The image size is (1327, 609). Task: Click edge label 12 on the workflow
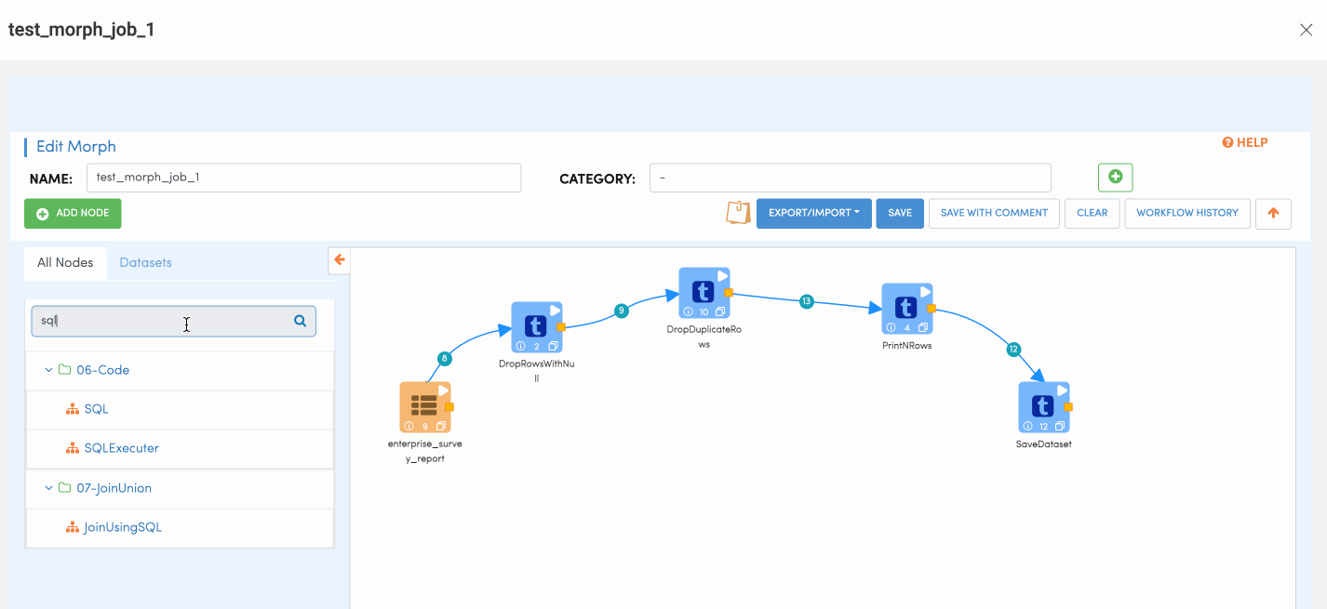coord(1013,350)
